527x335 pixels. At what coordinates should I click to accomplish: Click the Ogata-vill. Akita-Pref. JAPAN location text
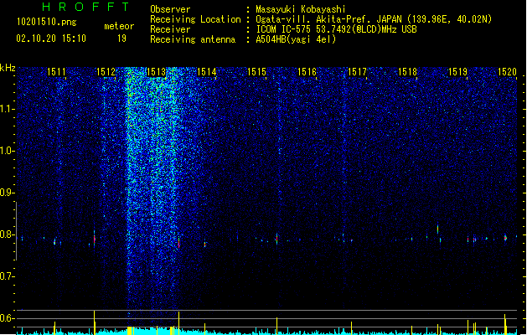pyautogui.click(x=374, y=19)
